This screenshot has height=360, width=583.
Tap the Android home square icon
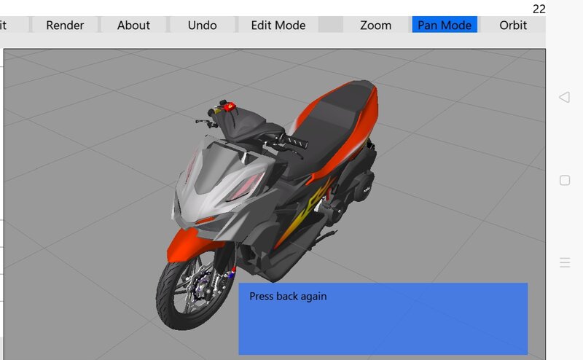[565, 181]
